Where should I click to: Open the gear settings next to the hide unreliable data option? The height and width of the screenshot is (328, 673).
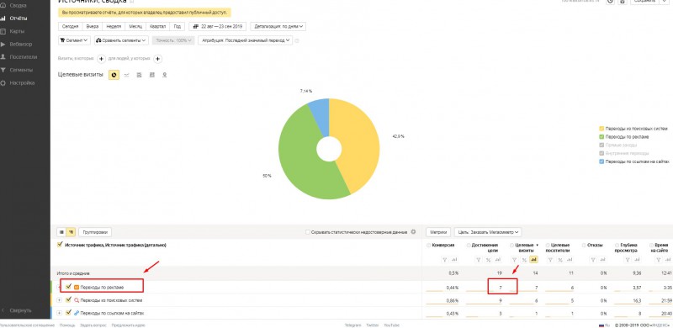point(413,232)
